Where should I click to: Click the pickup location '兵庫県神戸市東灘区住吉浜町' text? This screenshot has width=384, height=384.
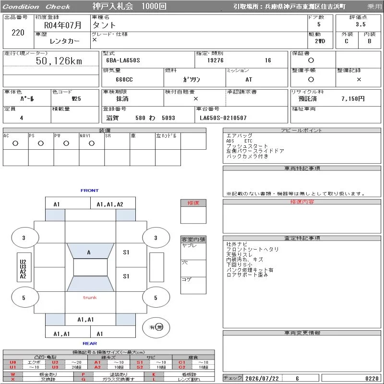click(x=305, y=7)
